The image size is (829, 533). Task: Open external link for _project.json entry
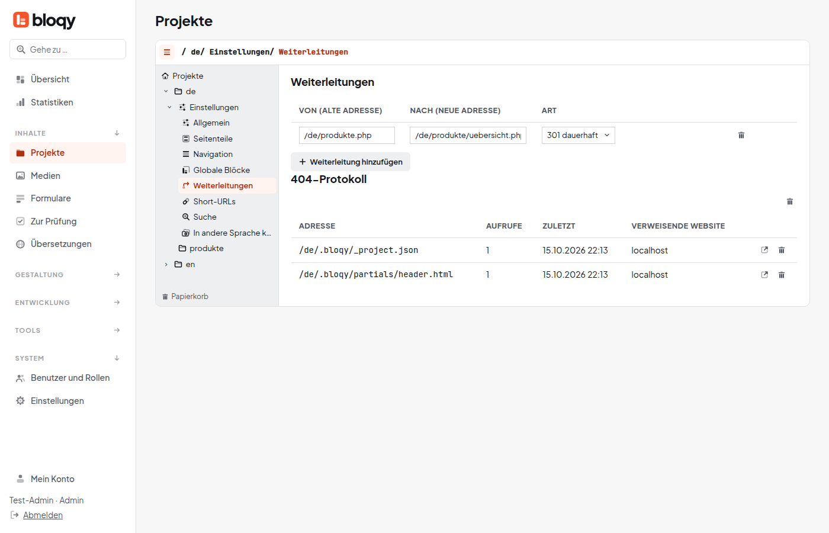tap(764, 250)
